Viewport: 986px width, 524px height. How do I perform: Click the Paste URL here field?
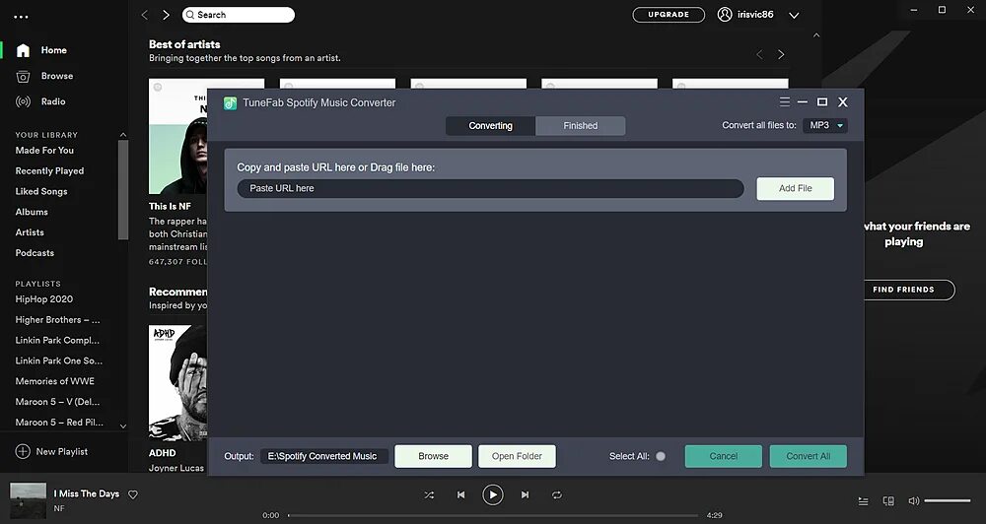pos(490,188)
